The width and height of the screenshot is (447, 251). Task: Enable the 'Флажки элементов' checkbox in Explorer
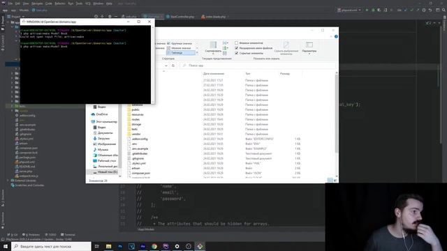point(236,43)
